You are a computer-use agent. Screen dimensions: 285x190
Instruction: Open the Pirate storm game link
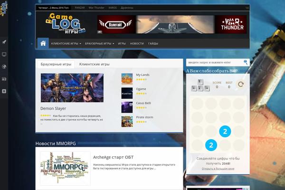point(144,117)
